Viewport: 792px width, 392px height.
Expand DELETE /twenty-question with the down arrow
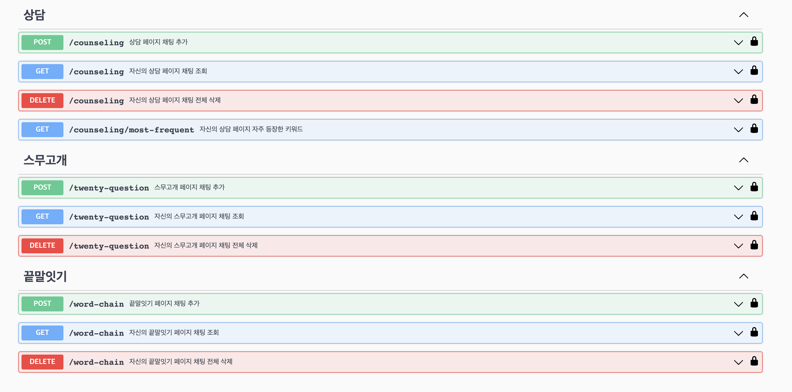click(738, 246)
